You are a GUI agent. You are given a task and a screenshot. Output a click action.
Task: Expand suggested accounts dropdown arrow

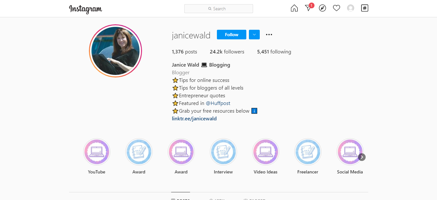pyautogui.click(x=254, y=35)
